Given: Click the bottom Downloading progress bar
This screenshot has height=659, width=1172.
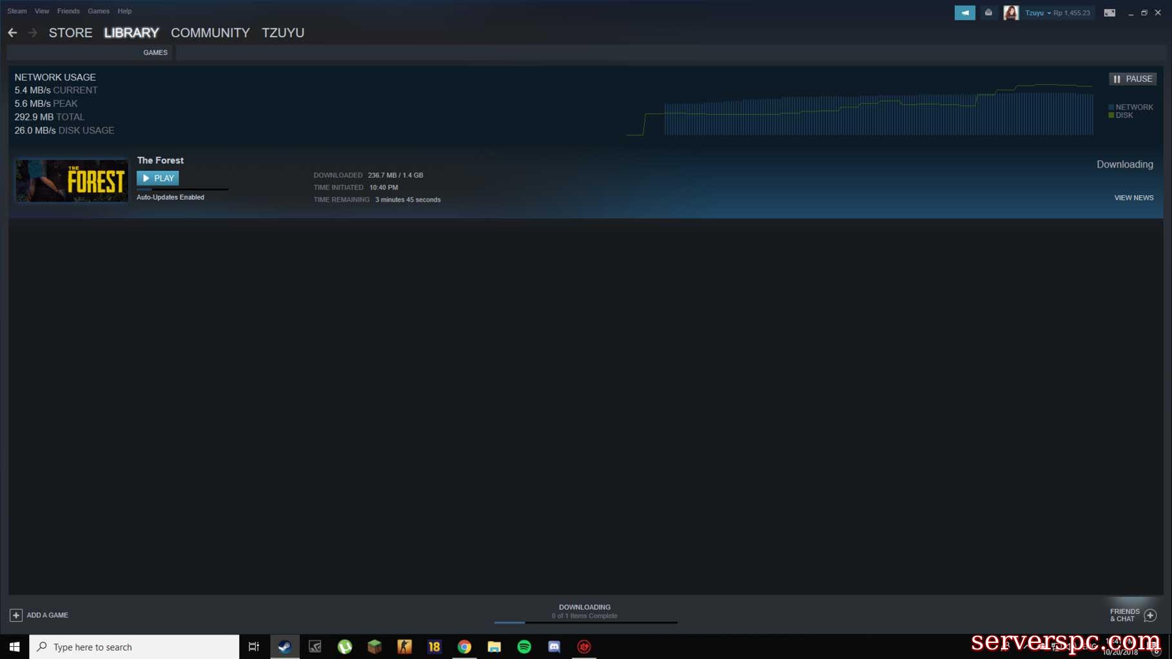Looking at the screenshot, I should (x=585, y=622).
